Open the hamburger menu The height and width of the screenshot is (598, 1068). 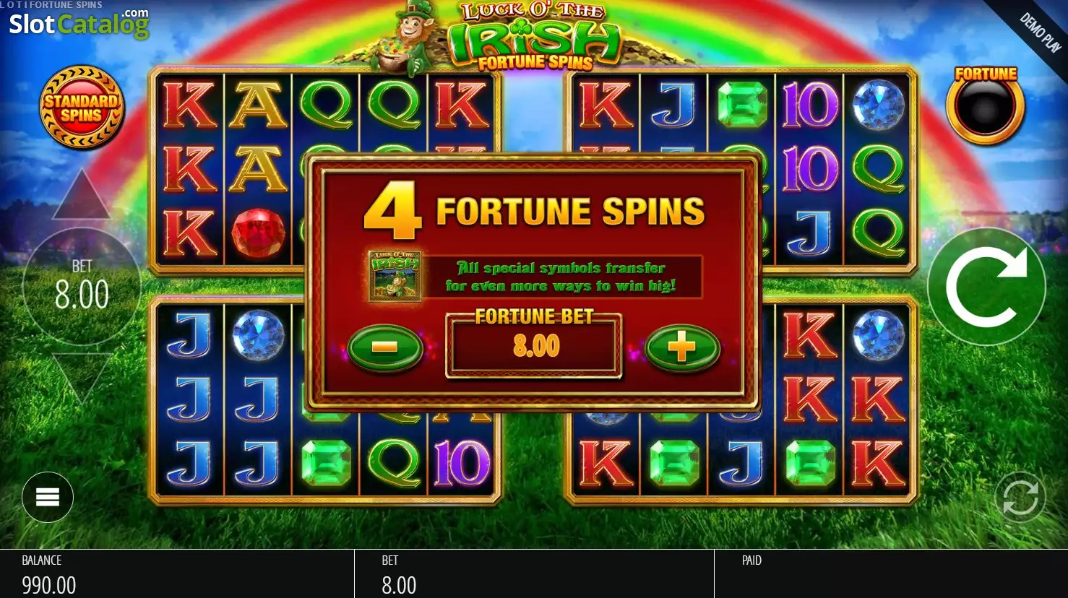[48, 497]
